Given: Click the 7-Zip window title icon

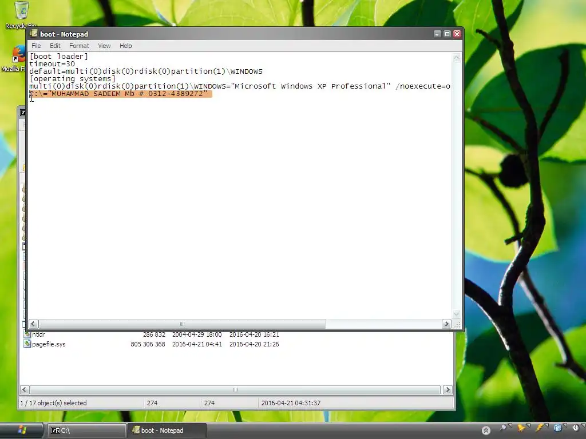Looking at the screenshot, I should (23, 113).
